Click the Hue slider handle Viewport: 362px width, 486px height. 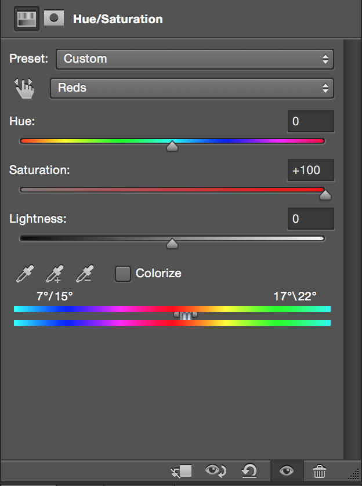click(172, 146)
